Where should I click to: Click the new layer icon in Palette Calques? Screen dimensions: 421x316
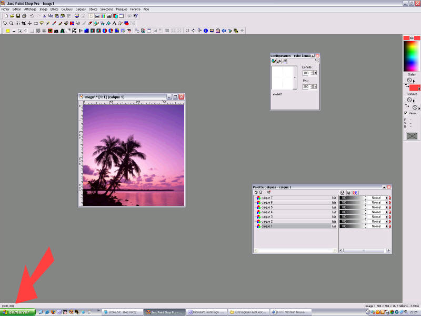tap(256, 192)
